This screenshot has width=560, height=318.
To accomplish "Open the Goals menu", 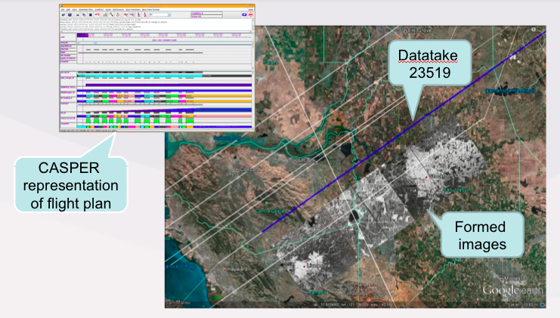I will [x=108, y=10].
